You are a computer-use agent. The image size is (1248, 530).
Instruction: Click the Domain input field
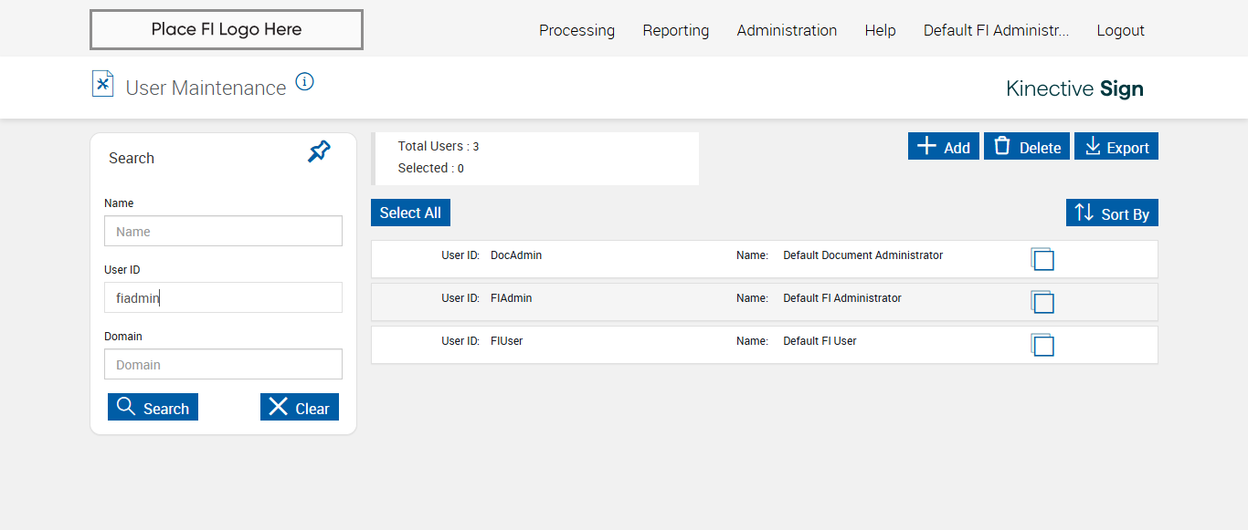click(x=223, y=364)
